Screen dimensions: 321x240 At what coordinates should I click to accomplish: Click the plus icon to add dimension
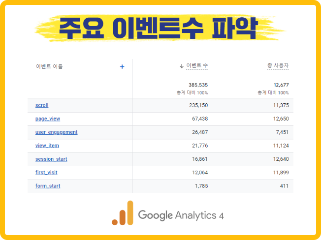pyautogui.click(x=122, y=66)
